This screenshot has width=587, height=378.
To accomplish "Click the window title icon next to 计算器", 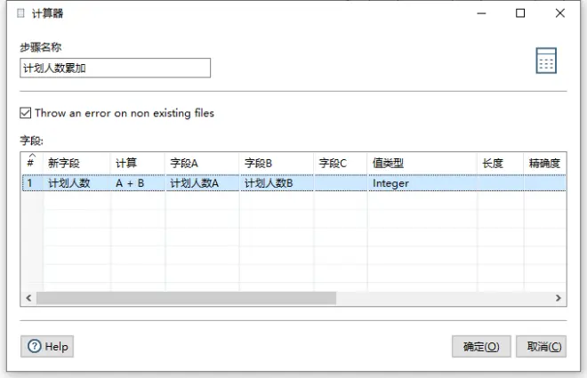I will (x=21, y=13).
